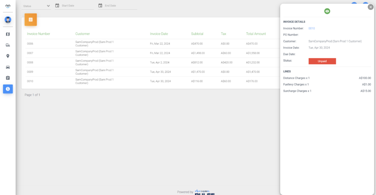
Task: Click total amount A$176.00
Action: 252,81
